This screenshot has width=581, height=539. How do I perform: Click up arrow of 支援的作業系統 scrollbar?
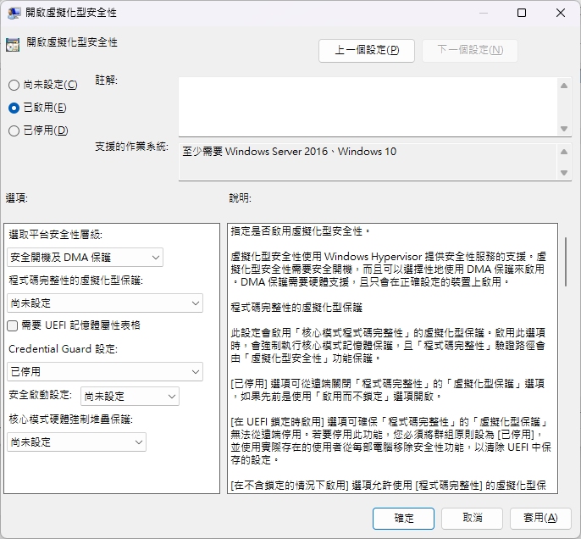click(564, 152)
